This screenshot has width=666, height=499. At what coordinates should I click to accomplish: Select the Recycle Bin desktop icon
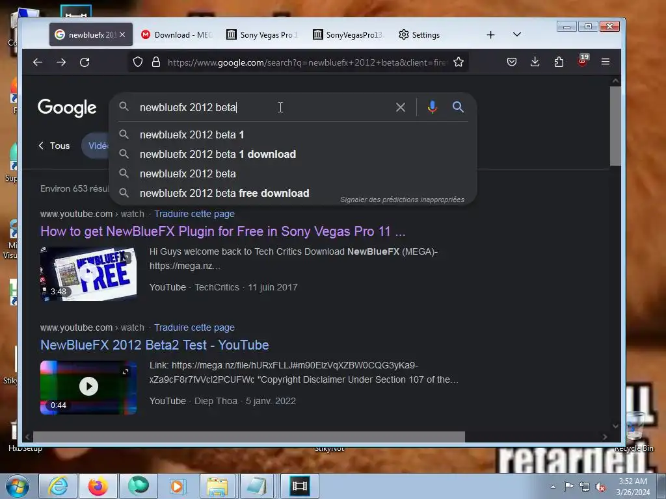635,431
